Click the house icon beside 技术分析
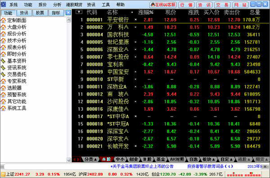The height and width of the screenshot is (178, 270). point(3,41)
